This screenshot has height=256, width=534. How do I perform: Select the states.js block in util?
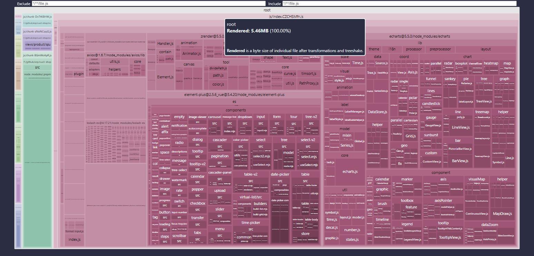click(x=352, y=240)
